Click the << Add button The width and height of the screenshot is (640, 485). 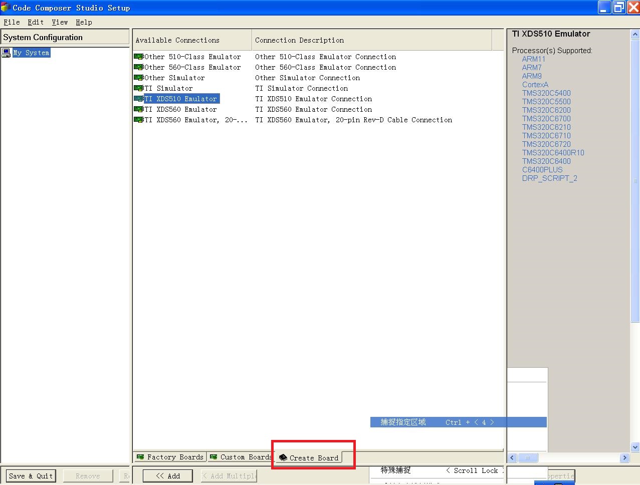pyautogui.click(x=168, y=476)
